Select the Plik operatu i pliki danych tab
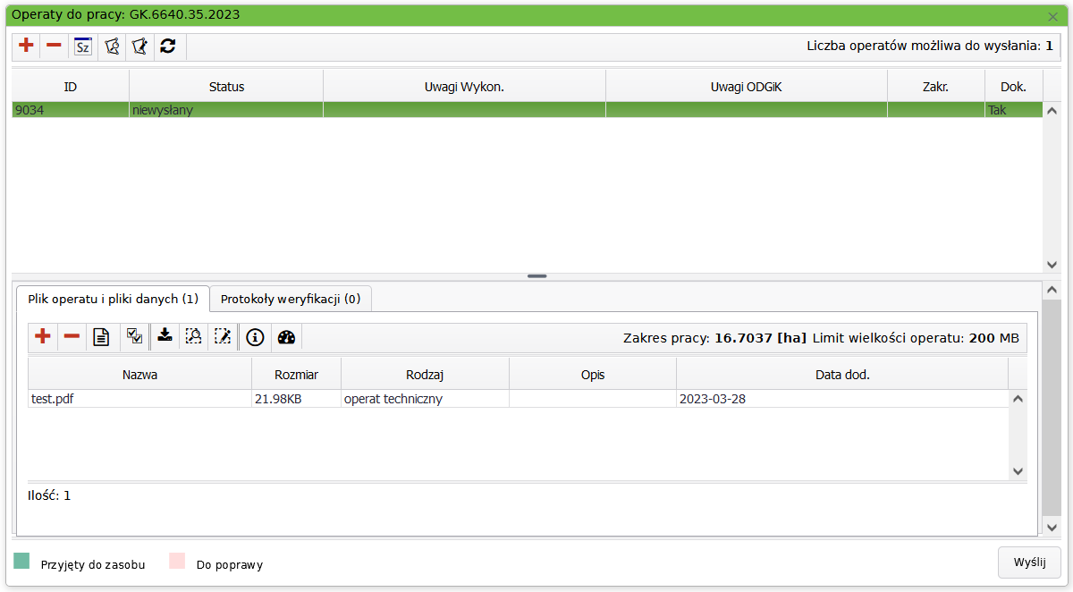 113,299
